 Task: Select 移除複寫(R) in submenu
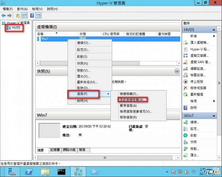tap(138, 117)
